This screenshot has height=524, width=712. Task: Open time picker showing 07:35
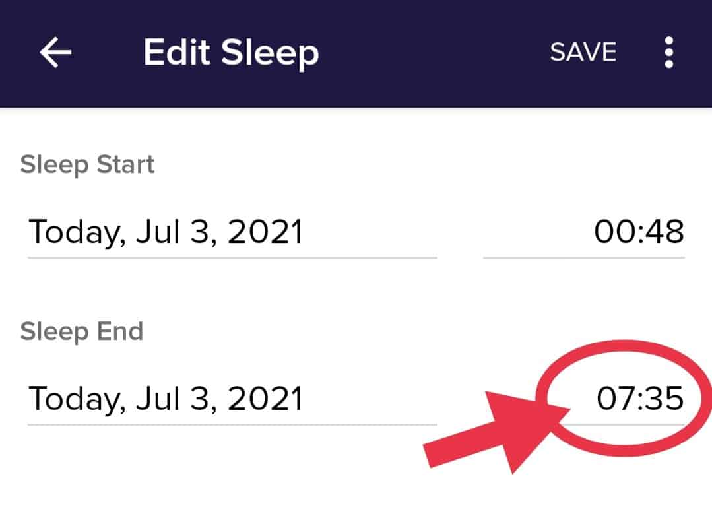point(639,399)
